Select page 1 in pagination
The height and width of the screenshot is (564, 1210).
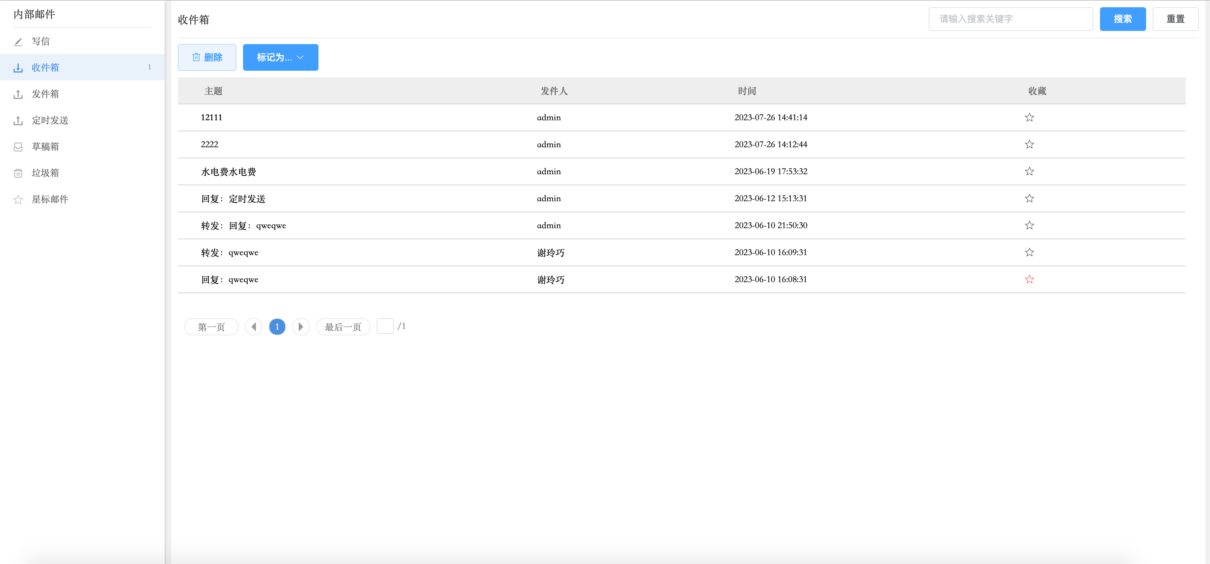(277, 326)
